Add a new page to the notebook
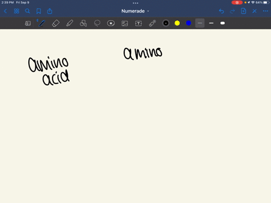The height and width of the screenshot is (203, 271). tap(243, 11)
